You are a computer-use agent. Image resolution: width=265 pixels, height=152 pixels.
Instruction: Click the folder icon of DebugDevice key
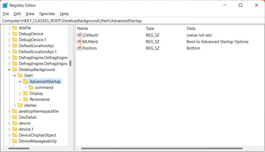[x=15, y=34]
